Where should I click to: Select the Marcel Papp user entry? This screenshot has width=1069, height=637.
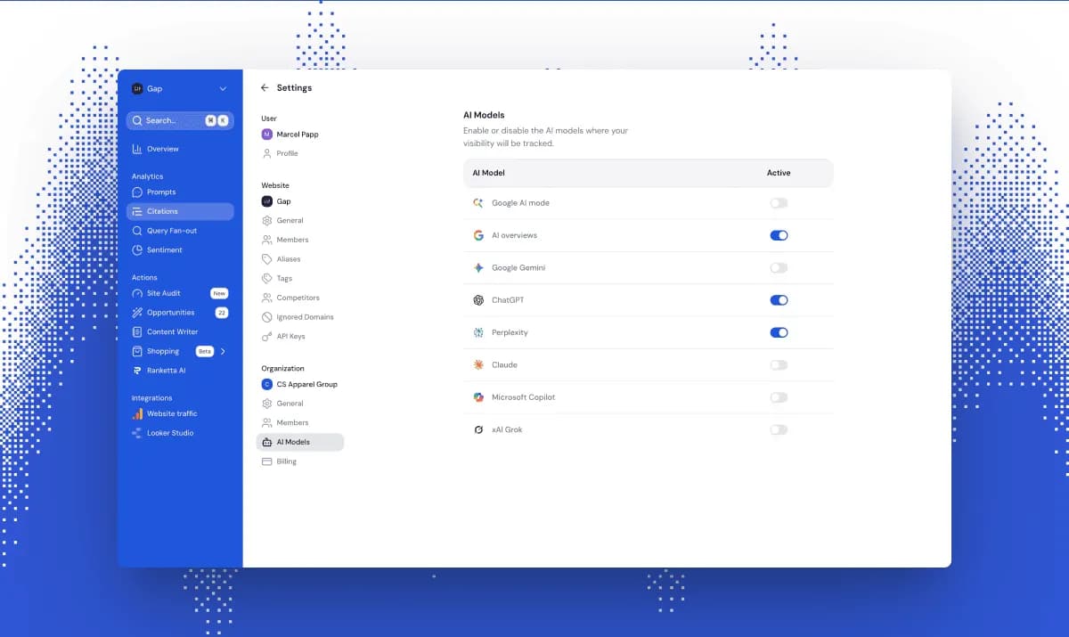(299, 135)
